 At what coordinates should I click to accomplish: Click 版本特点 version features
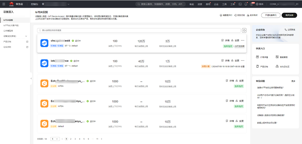point(252,15)
